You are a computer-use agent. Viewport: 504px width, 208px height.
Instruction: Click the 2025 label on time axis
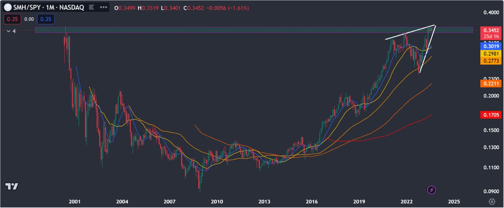pyautogui.click(x=454, y=202)
